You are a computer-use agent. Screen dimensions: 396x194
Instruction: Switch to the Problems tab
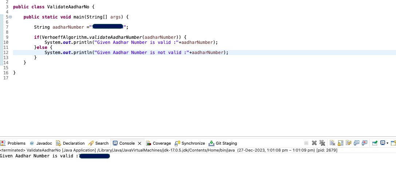[x=13, y=143]
